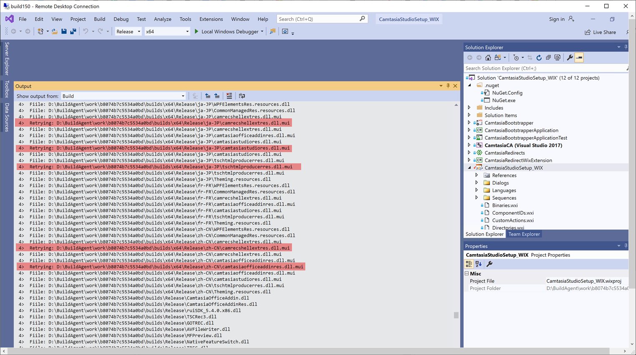Click the Alphabetical sort icon in Properties
Image resolution: width=636 pixels, height=355 pixels.
pyautogui.click(x=479, y=264)
